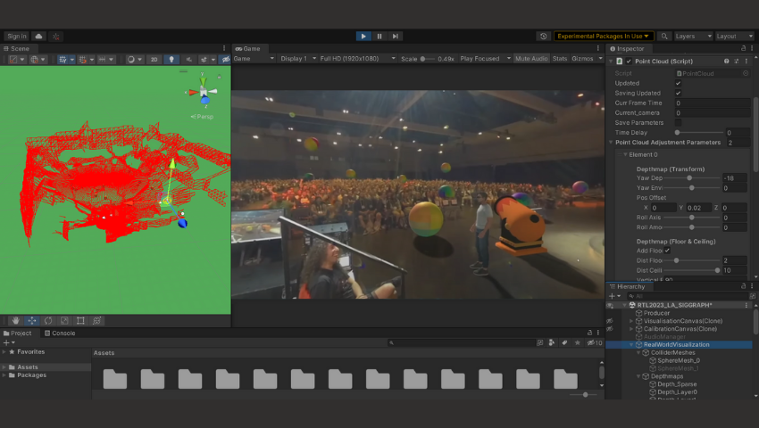
Task: Adjust the Time Delay slider
Action: click(x=699, y=133)
